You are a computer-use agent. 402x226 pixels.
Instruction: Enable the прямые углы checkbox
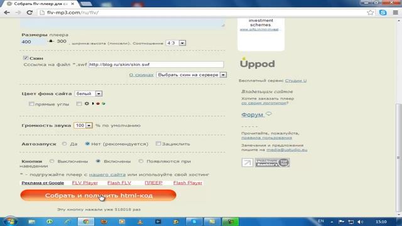(31, 104)
